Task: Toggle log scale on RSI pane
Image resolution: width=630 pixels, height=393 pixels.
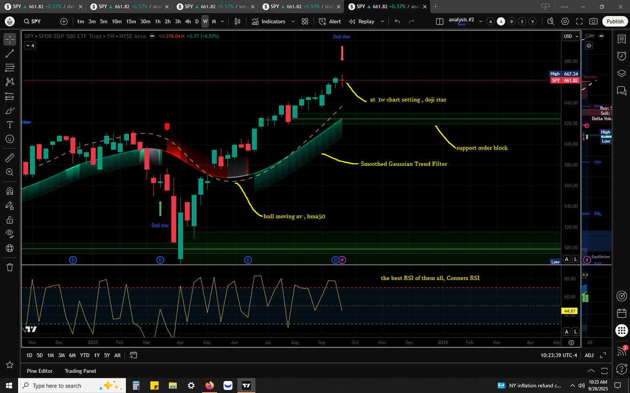Action: 575,332
